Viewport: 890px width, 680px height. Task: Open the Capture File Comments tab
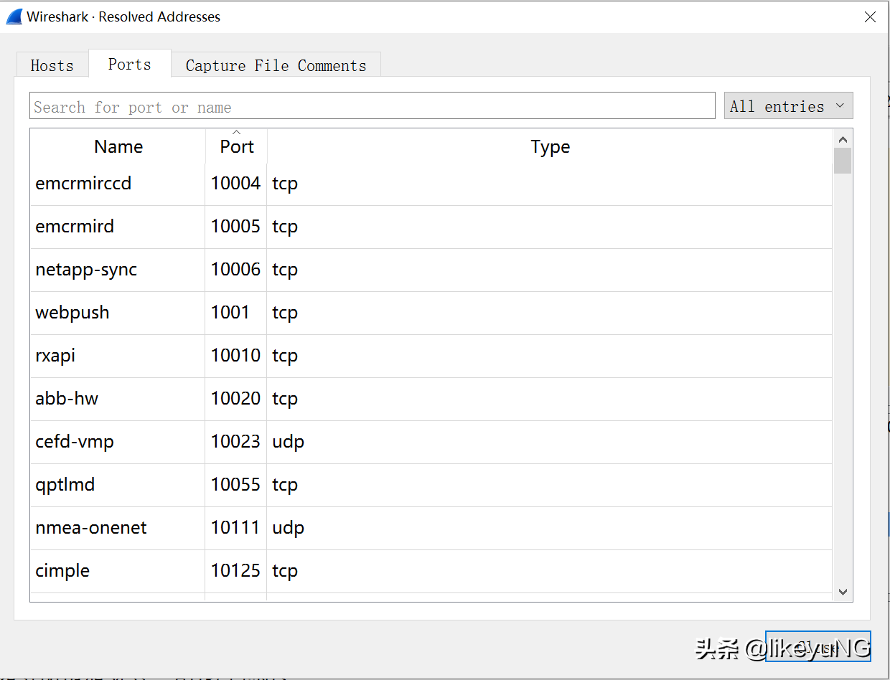[276, 65]
